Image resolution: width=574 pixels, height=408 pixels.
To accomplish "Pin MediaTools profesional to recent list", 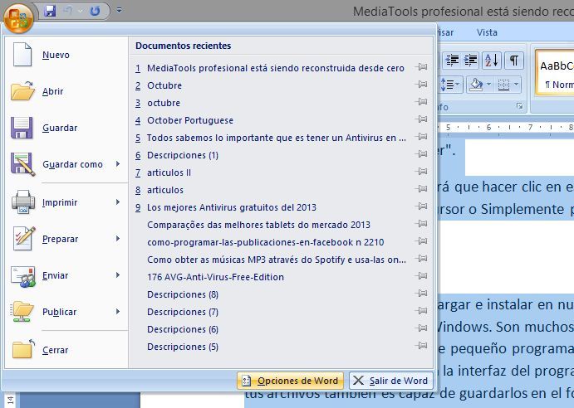I will click(421, 67).
